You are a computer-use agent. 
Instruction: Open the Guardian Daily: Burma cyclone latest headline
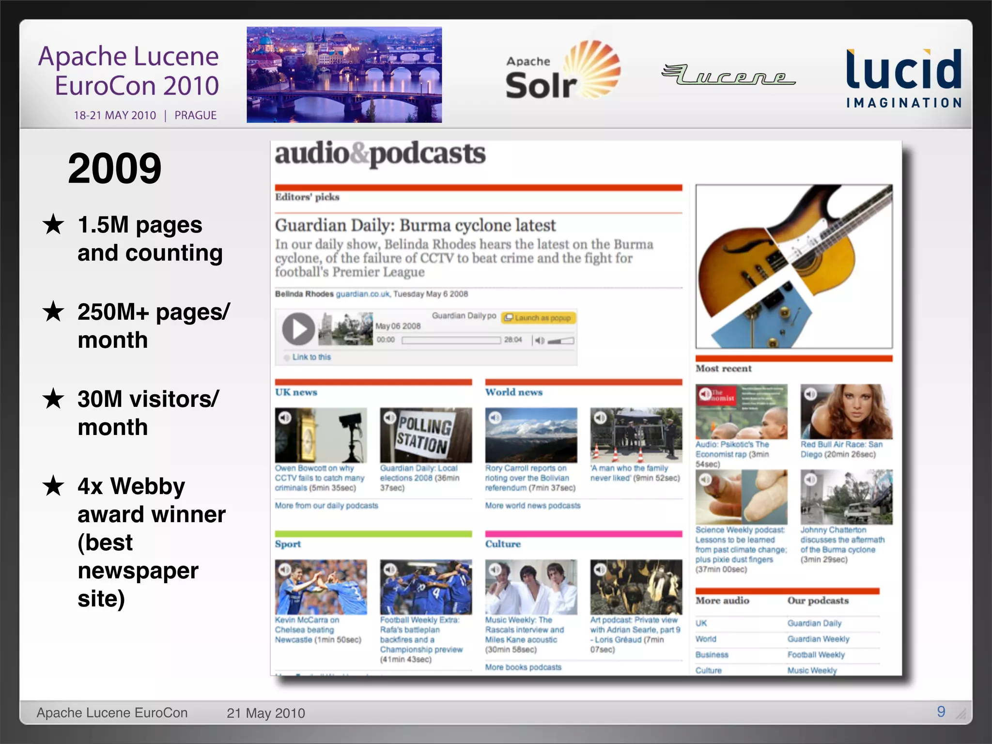[x=415, y=225]
